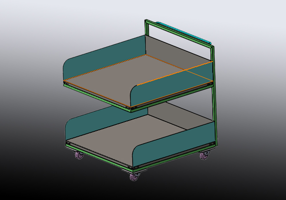Viewport: 286px width, 200px height.
Task: Select the bottom-center purple caster wheel
Action: [x=134, y=177]
